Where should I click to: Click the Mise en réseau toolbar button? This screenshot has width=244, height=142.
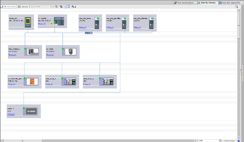[x=9, y=7]
